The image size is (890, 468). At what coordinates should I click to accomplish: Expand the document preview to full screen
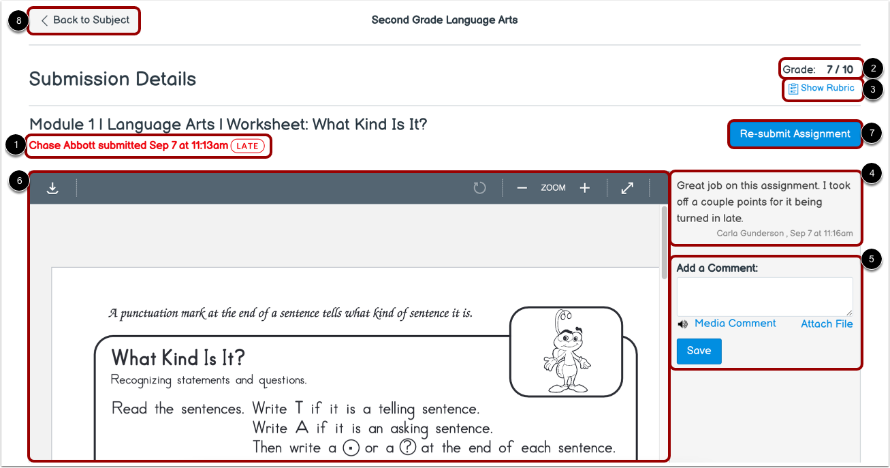(628, 188)
